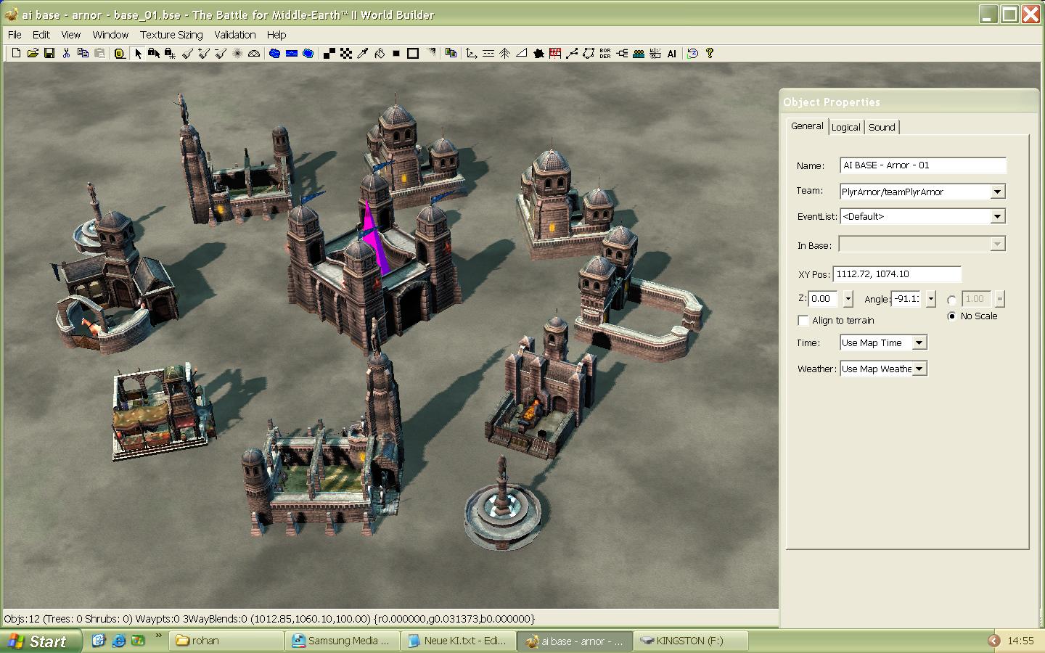Select the custom scale radio button
Screen dimensions: 1045x653
coord(951,300)
